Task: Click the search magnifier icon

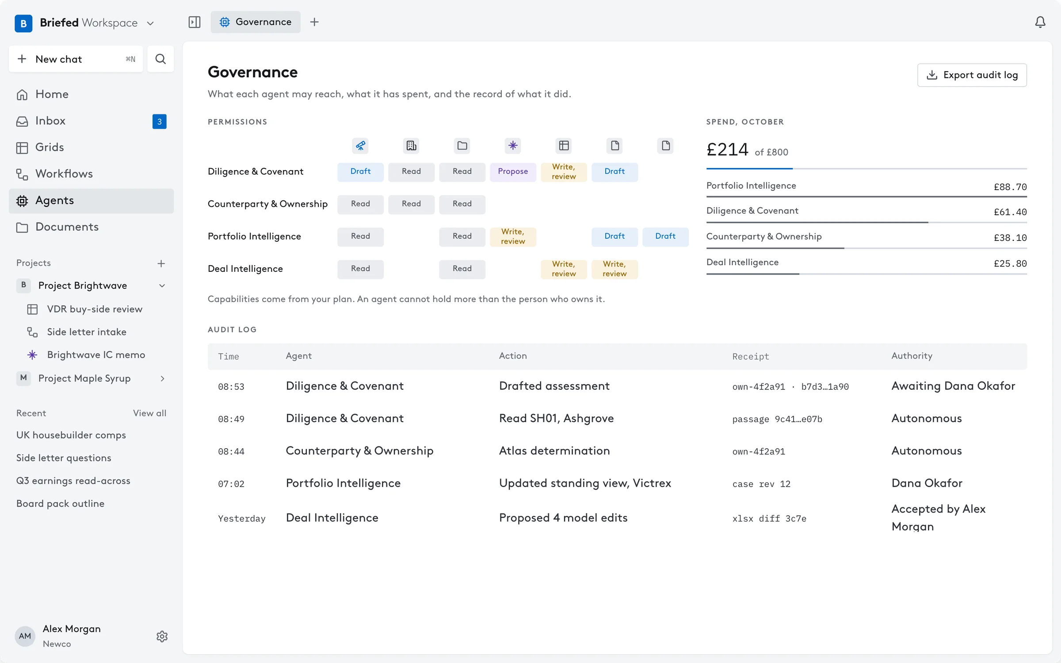Action: point(160,59)
